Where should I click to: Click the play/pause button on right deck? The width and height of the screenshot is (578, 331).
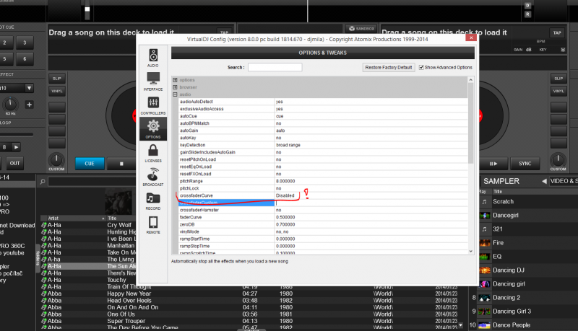tap(493, 164)
